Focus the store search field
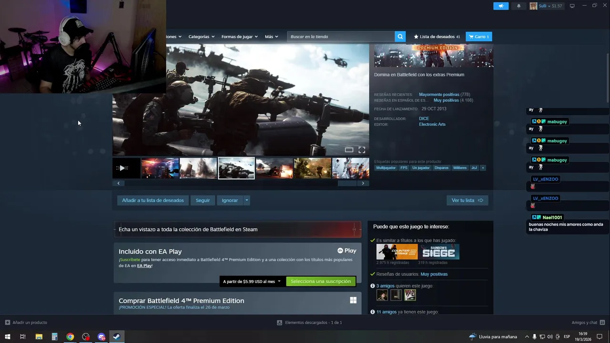The width and height of the screenshot is (610, 343). click(341, 37)
